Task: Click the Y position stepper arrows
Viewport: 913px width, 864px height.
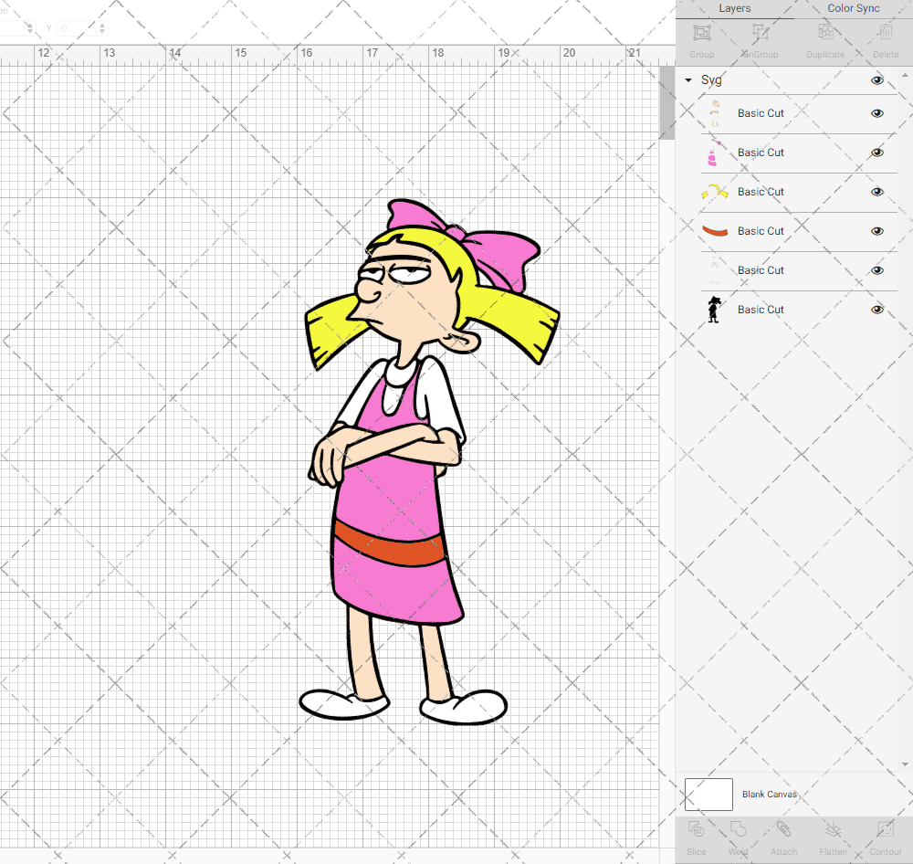Action: 102,28
